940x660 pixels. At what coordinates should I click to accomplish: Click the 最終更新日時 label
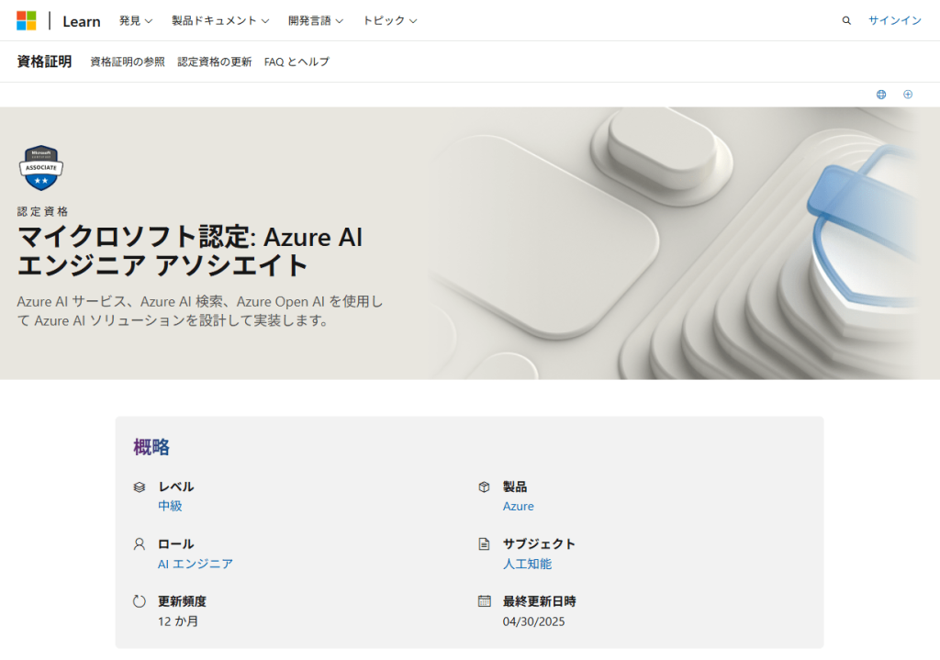(539, 601)
